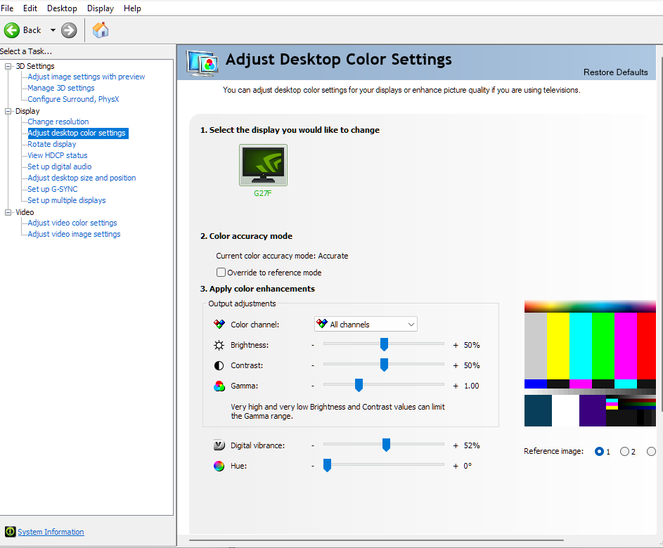Click the System Information icon
Image resolution: width=663 pixels, height=548 pixels.
tap(10, 532)
